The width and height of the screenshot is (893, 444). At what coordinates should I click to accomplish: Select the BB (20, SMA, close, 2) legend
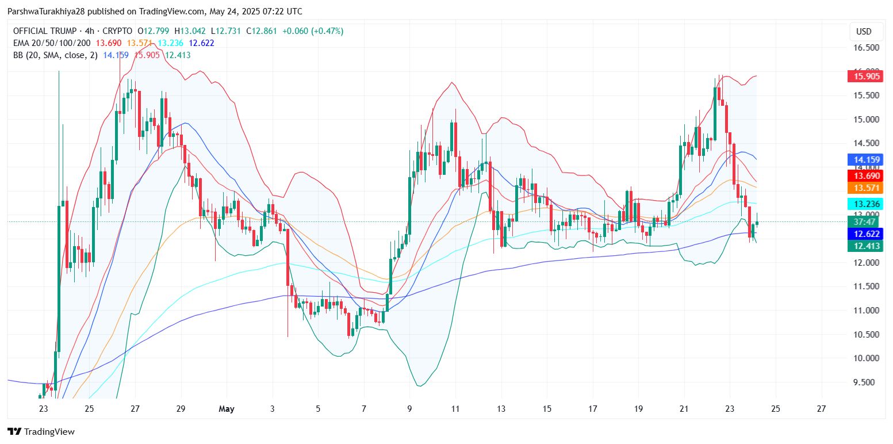[x=55, y=55]
